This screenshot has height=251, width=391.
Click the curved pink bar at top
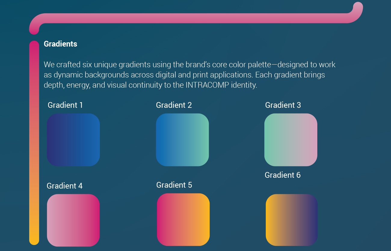(195, 18)
